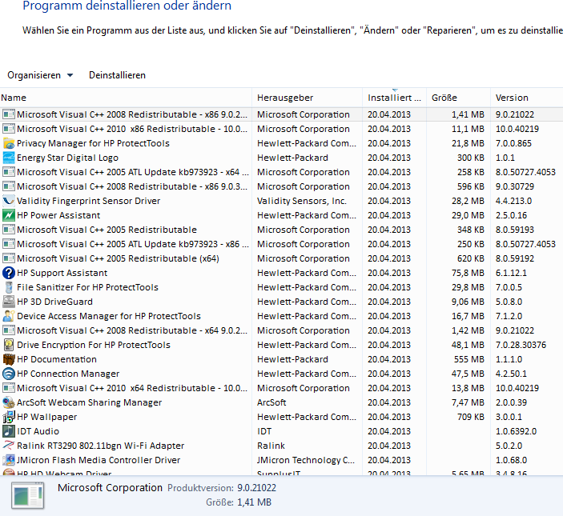Image resolution: width=563 pixels, height=516 pixels.
Task: Click the icon of Visual C++ 2005 ATL Update x86
Action: pos(9,244)
